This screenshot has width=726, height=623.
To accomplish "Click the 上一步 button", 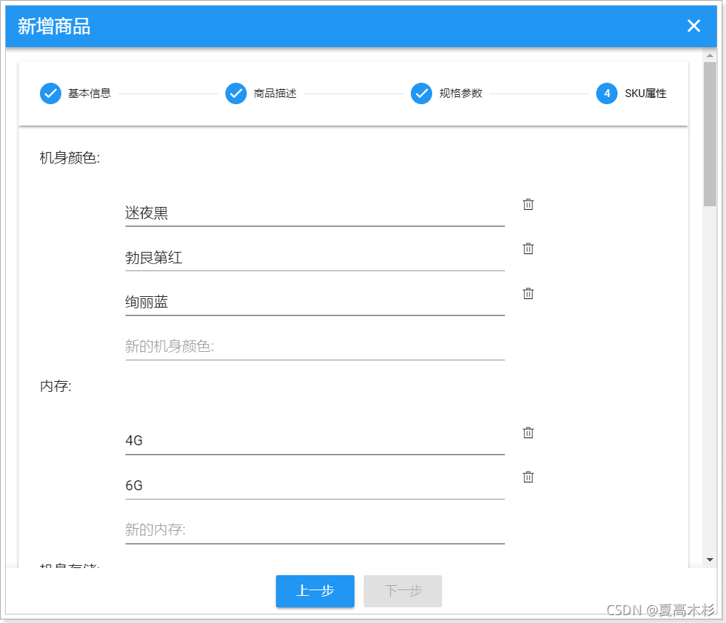I will 315,591.
